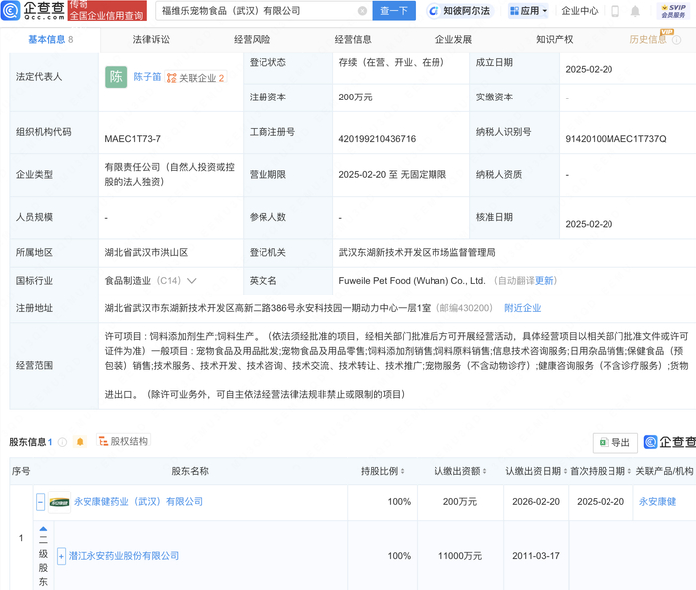Expand 食品制造业 industry chevron
The image size is (696, 590).
click(191, 281)
